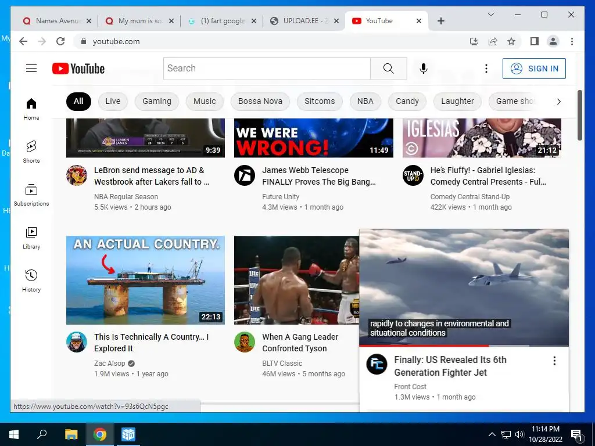The image size is (595, 446).
Task: Open LeBron send message video title
Action: (x=152, y=176)
